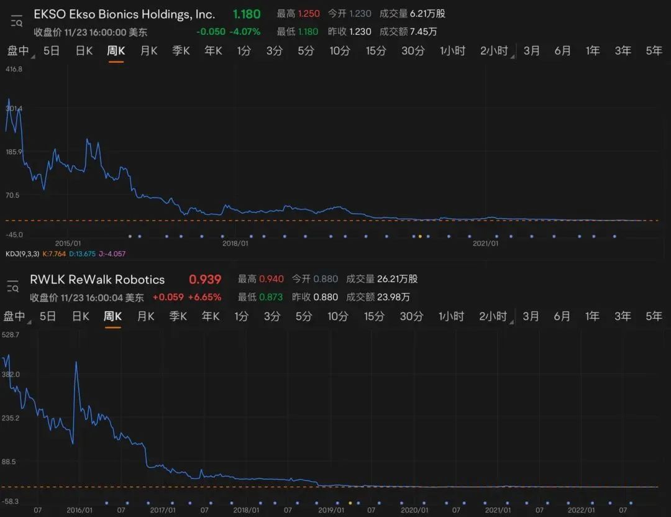Screen dimensions: 671x517
Task: Expand the 盘中 dropdown in RWLK chart
Action: (16, 316)
